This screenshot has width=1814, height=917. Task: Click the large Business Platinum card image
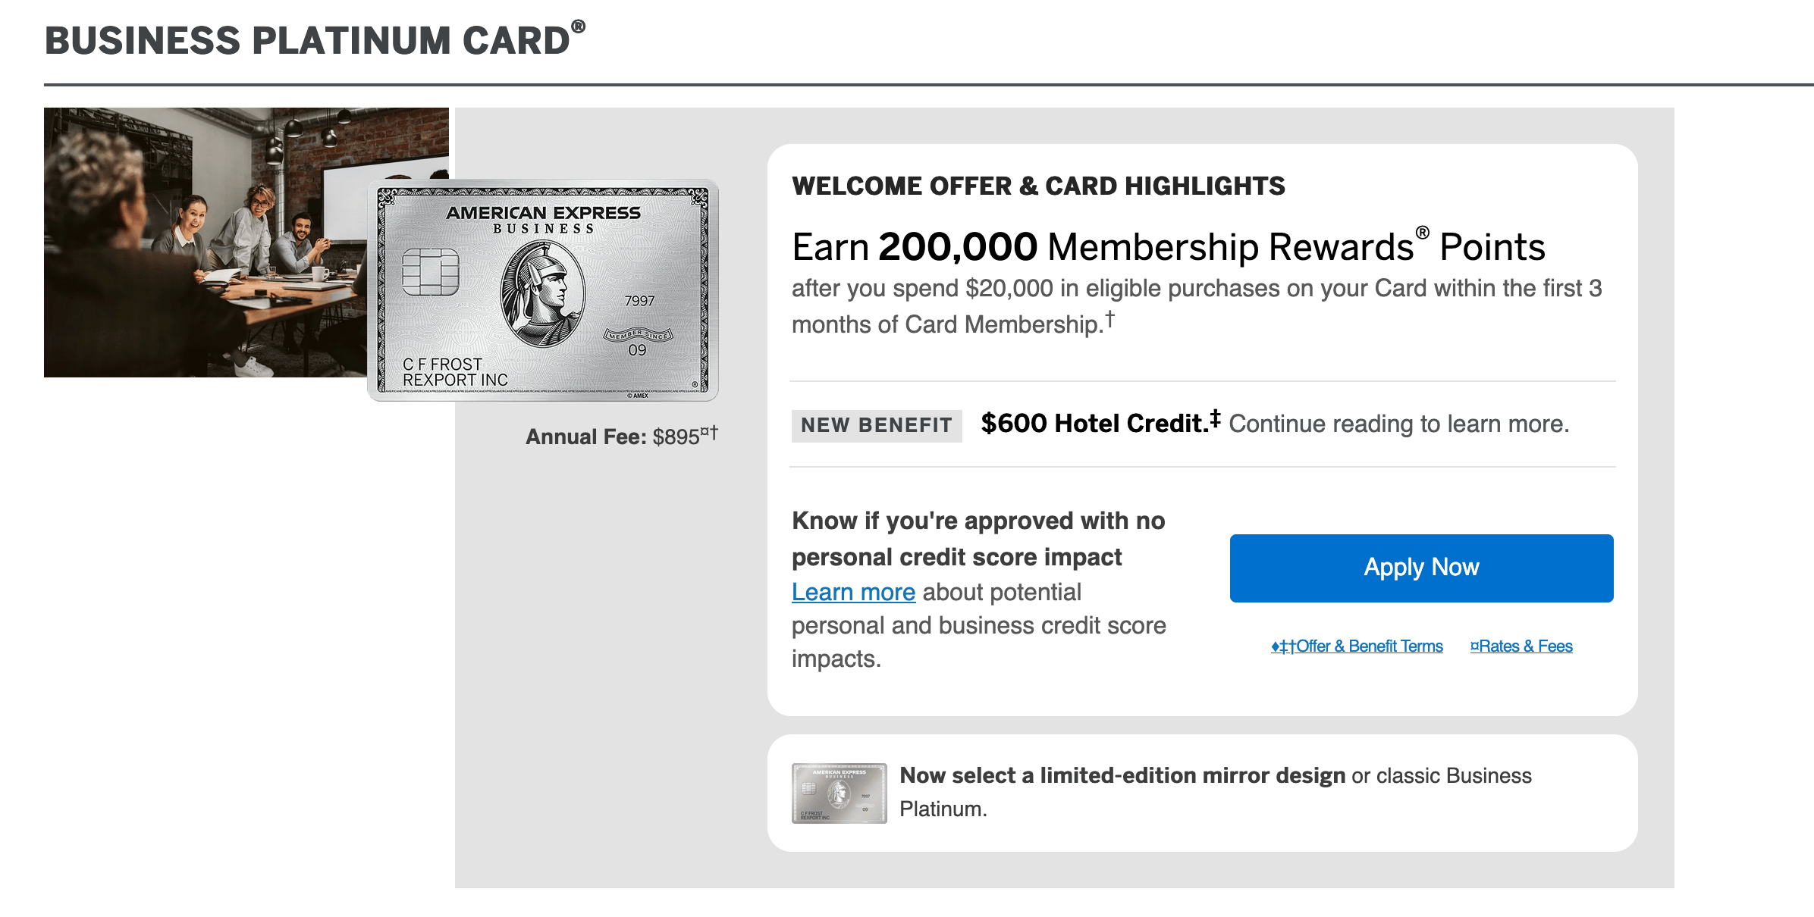tap(543, 290)
